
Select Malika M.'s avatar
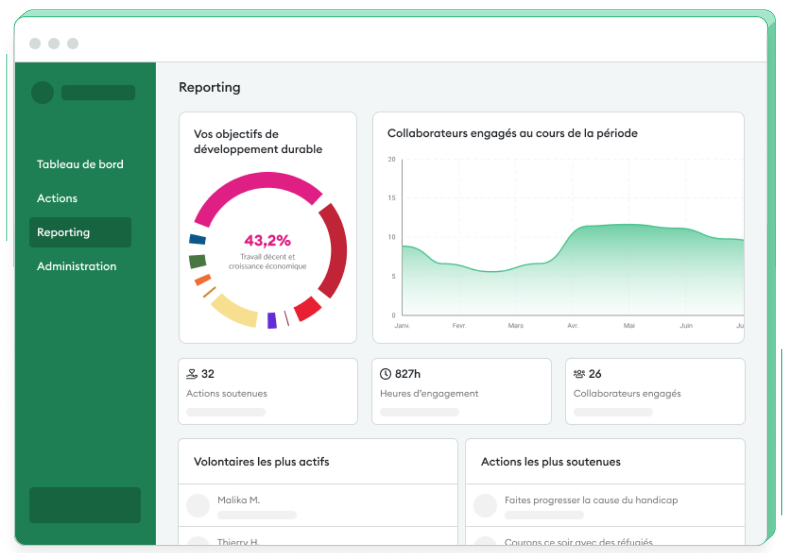point(198,505)
